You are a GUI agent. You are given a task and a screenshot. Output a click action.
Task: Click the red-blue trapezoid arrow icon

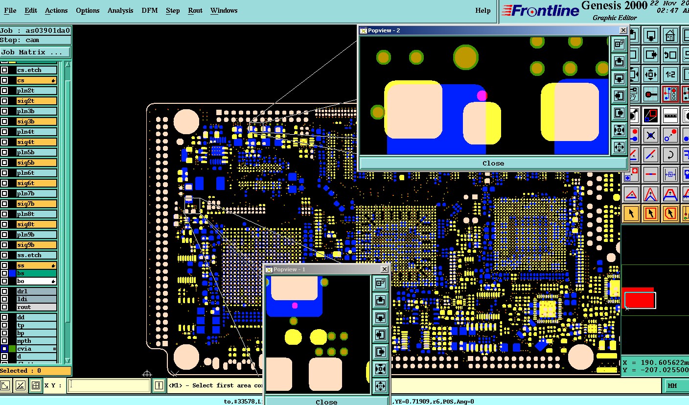point(670,194)
